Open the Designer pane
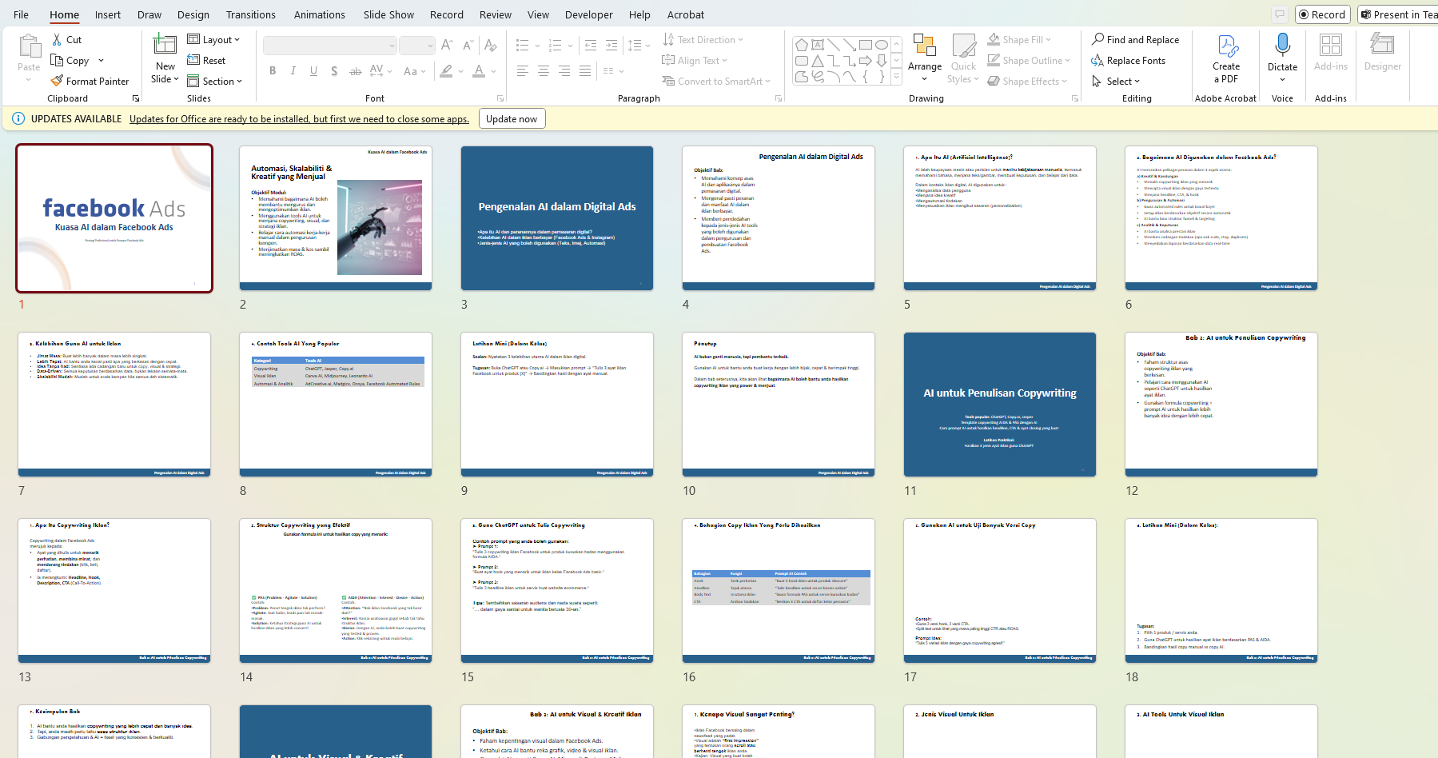Screen dimensions: 1438x758 coord(1382,53)
